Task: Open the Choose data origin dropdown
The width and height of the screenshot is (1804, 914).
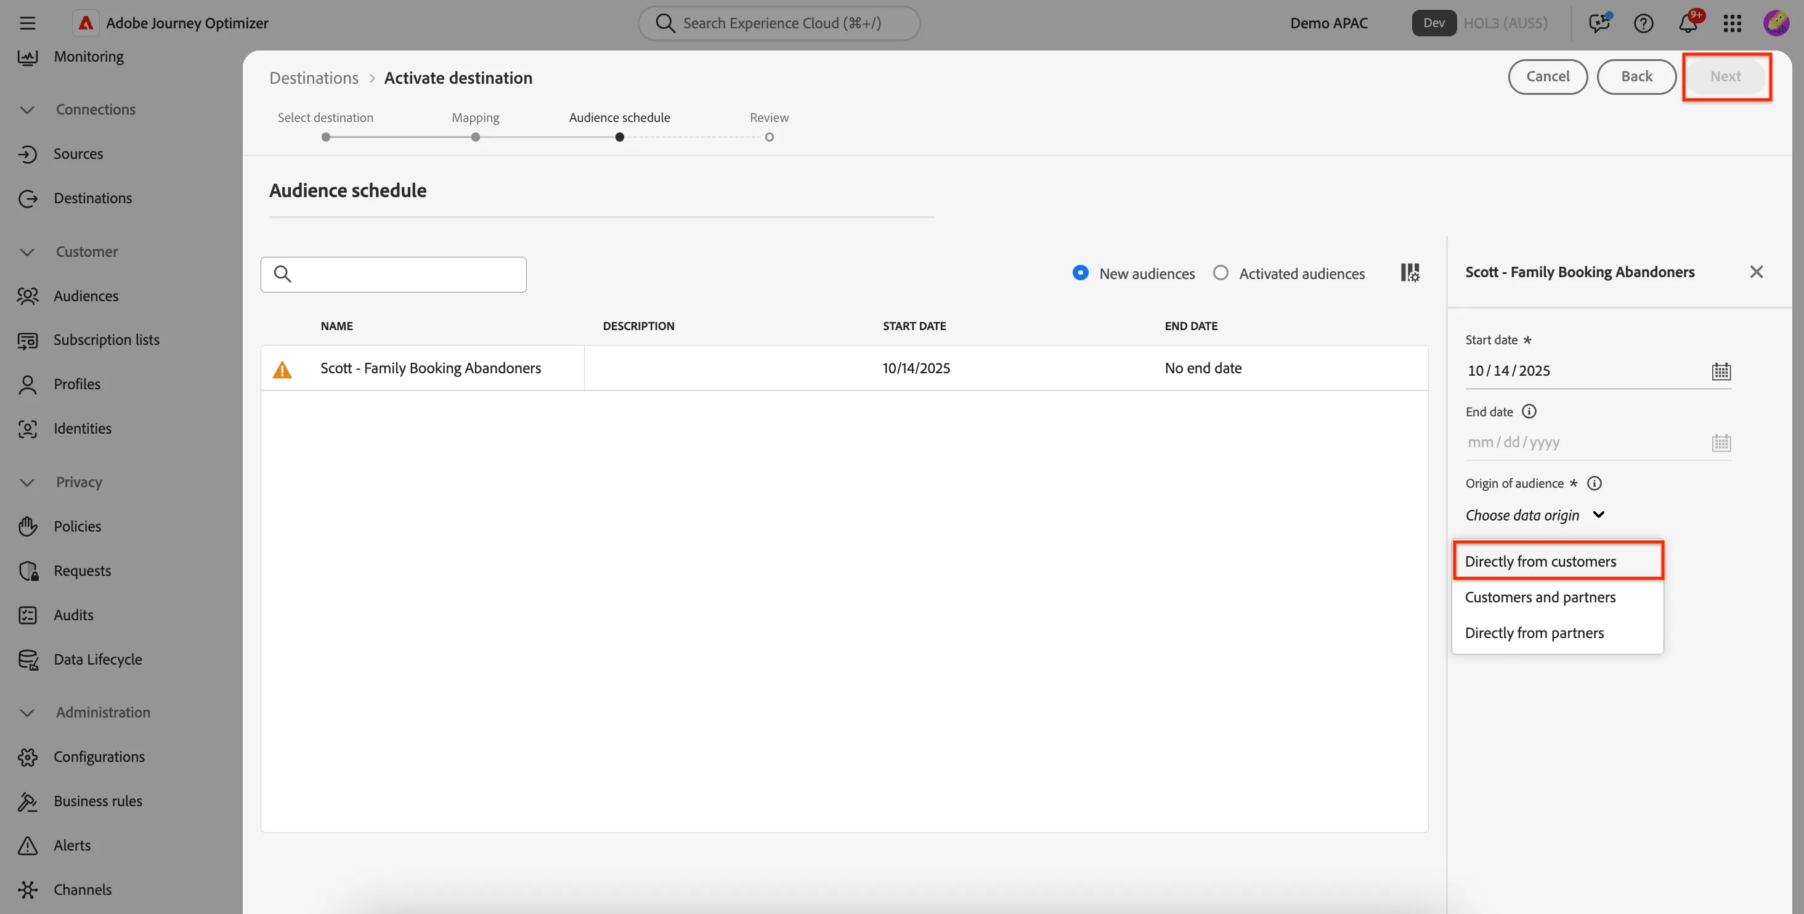Action: (x=1535, y=515)
